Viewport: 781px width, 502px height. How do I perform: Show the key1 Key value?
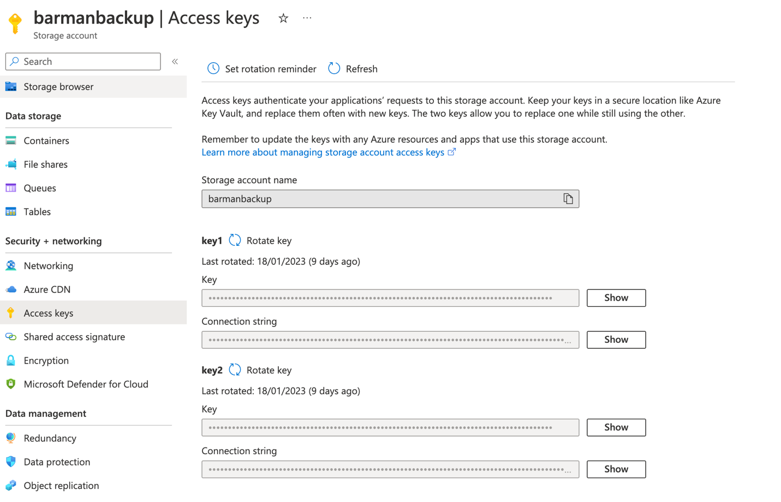click(616, 298)
